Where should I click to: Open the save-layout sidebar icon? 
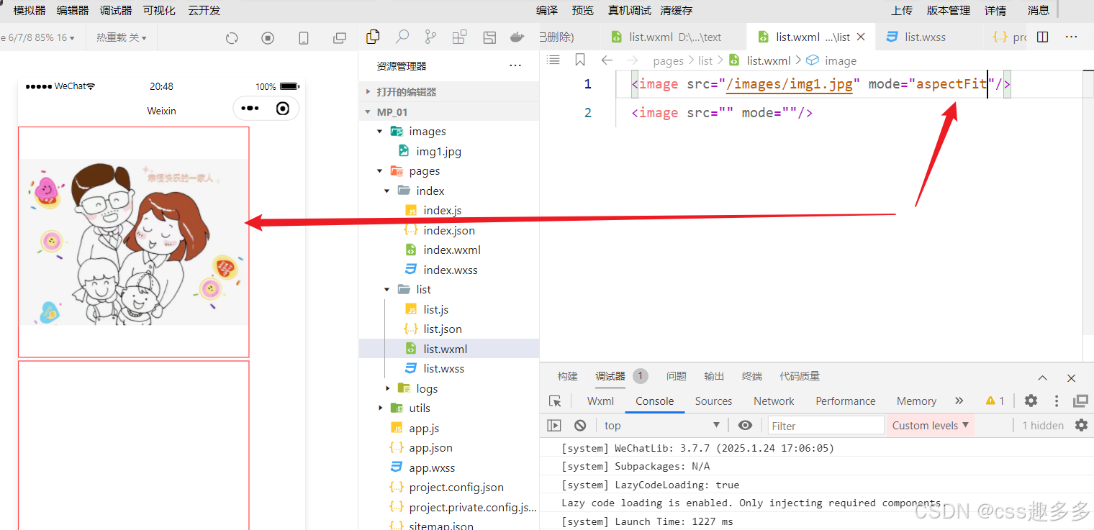[x=489, y=37]
